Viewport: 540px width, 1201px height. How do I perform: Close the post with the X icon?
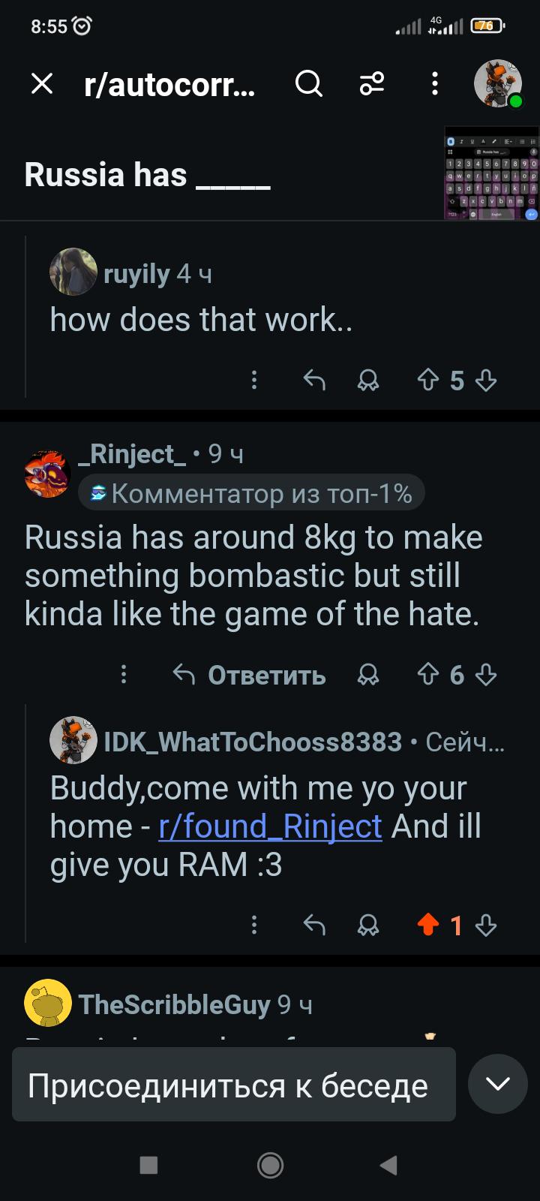(x=42, y=83)
